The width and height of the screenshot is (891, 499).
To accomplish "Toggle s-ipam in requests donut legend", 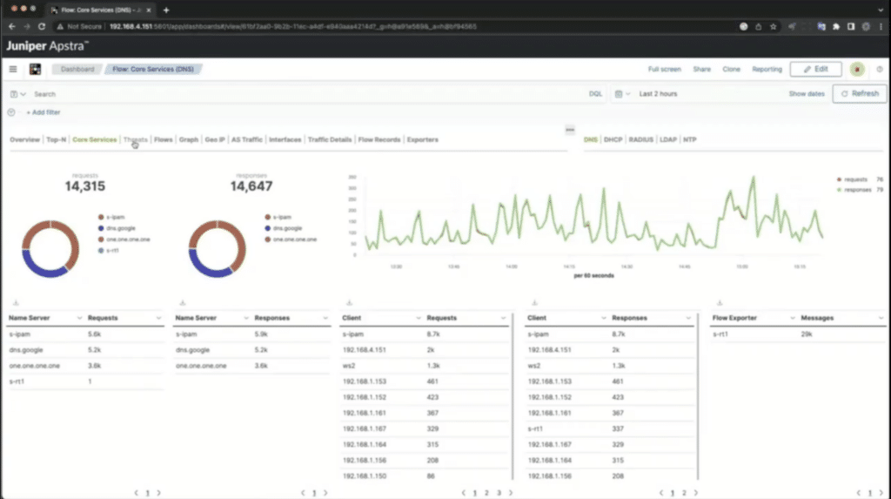I will click(x=111, y=217).
